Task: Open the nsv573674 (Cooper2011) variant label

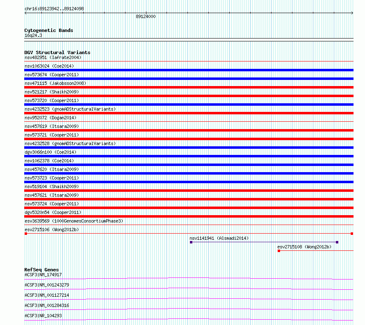Action: [x=52, y=75]
